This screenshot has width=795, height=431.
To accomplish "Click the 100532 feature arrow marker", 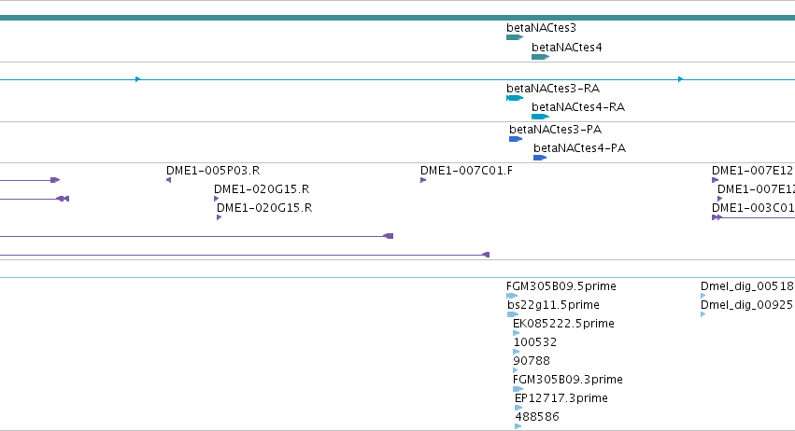I will [517, 352].
